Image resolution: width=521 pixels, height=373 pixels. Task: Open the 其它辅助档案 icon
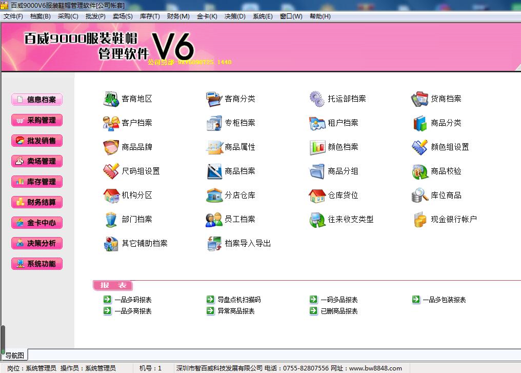[x=111, y=244]
